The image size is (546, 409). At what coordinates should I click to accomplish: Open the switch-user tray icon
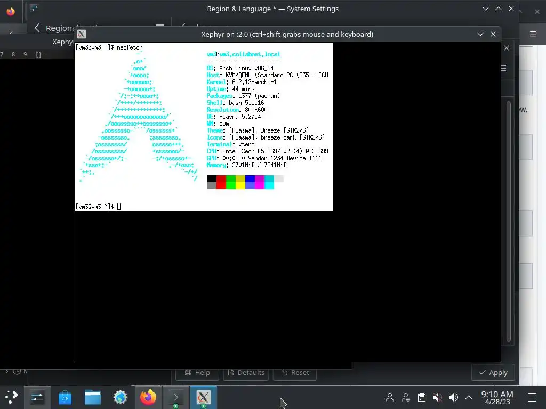tap(406, 397)
